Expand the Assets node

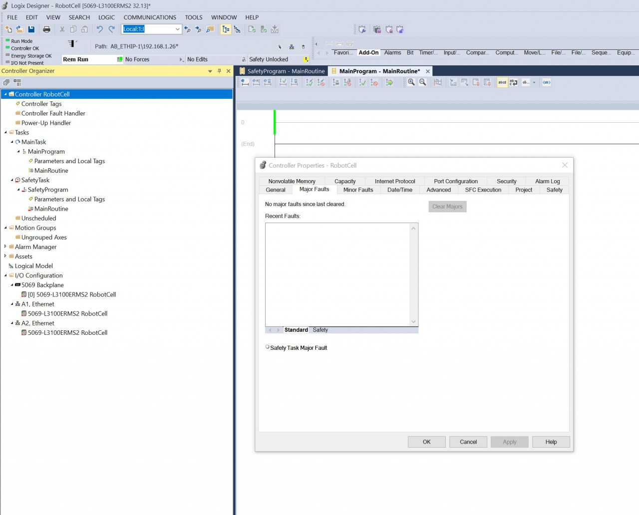(x=5, y=256)
